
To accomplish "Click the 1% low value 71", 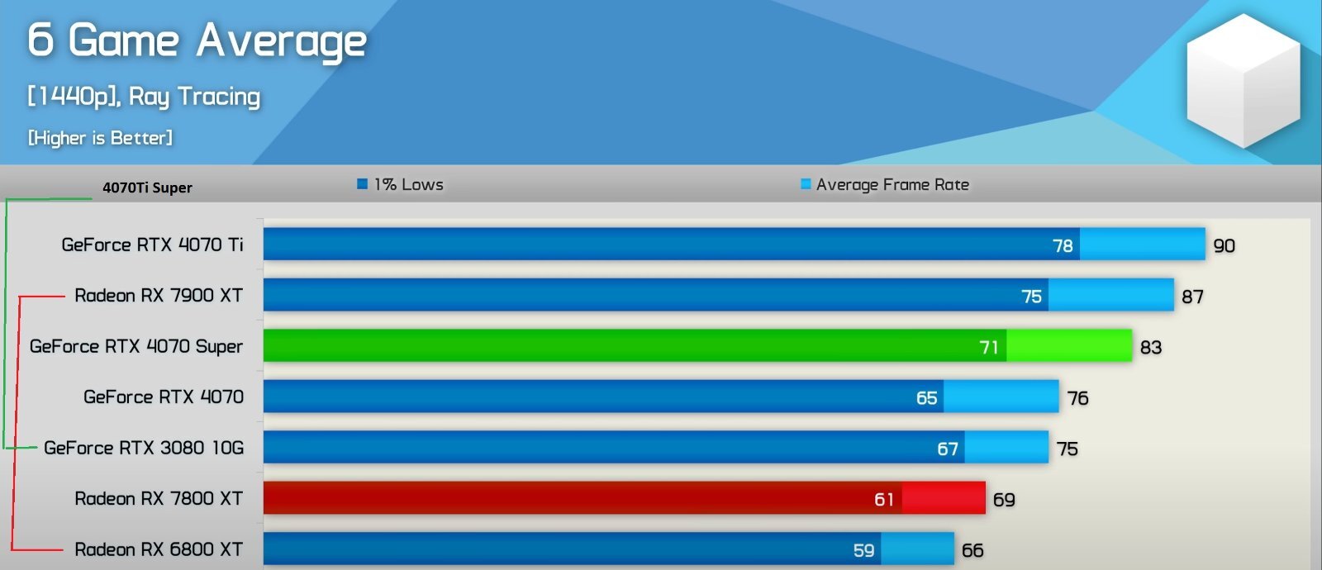I will click(x=990, y=347).
